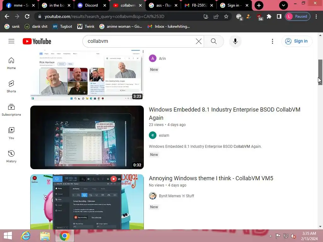The width and height of the screenshot is (323, 242).
Task: Open Home in the YouTube sidebar
Action: [x=11, y=63]
